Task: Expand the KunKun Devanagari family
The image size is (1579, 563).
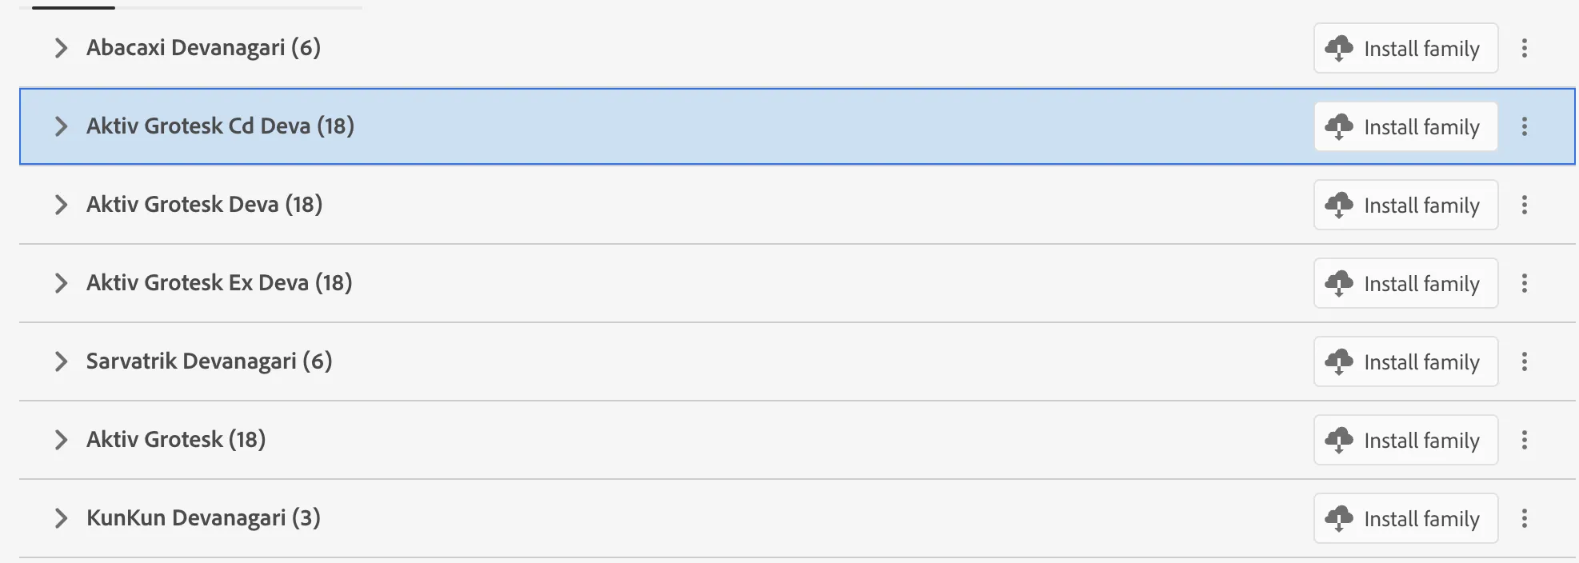Action: [61, 518]
